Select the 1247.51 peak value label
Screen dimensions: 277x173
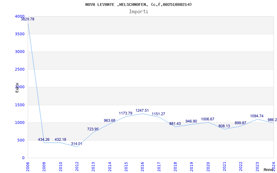point(142,110)
